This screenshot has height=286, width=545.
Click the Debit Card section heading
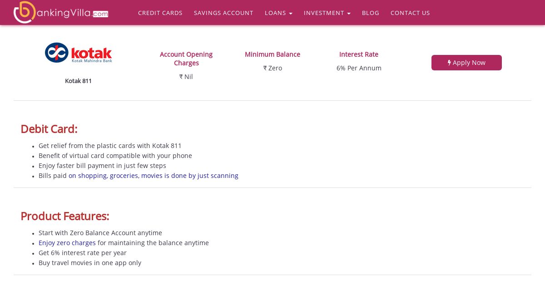[49, 129]
